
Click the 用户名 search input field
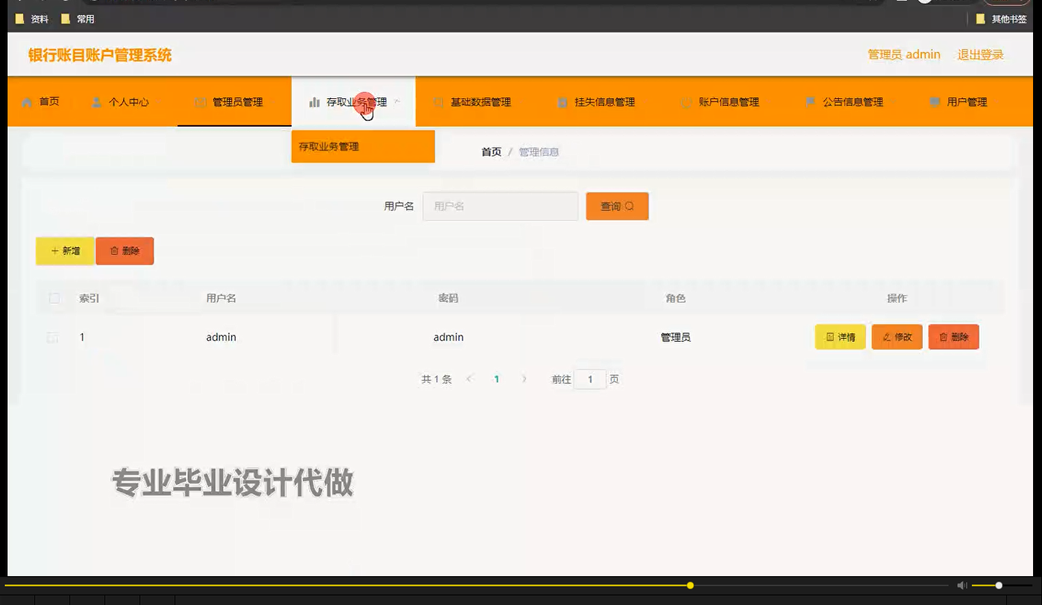point(500,206)
